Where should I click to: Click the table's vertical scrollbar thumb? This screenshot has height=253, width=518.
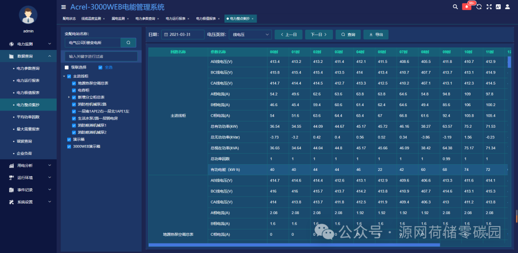(509, 62)
